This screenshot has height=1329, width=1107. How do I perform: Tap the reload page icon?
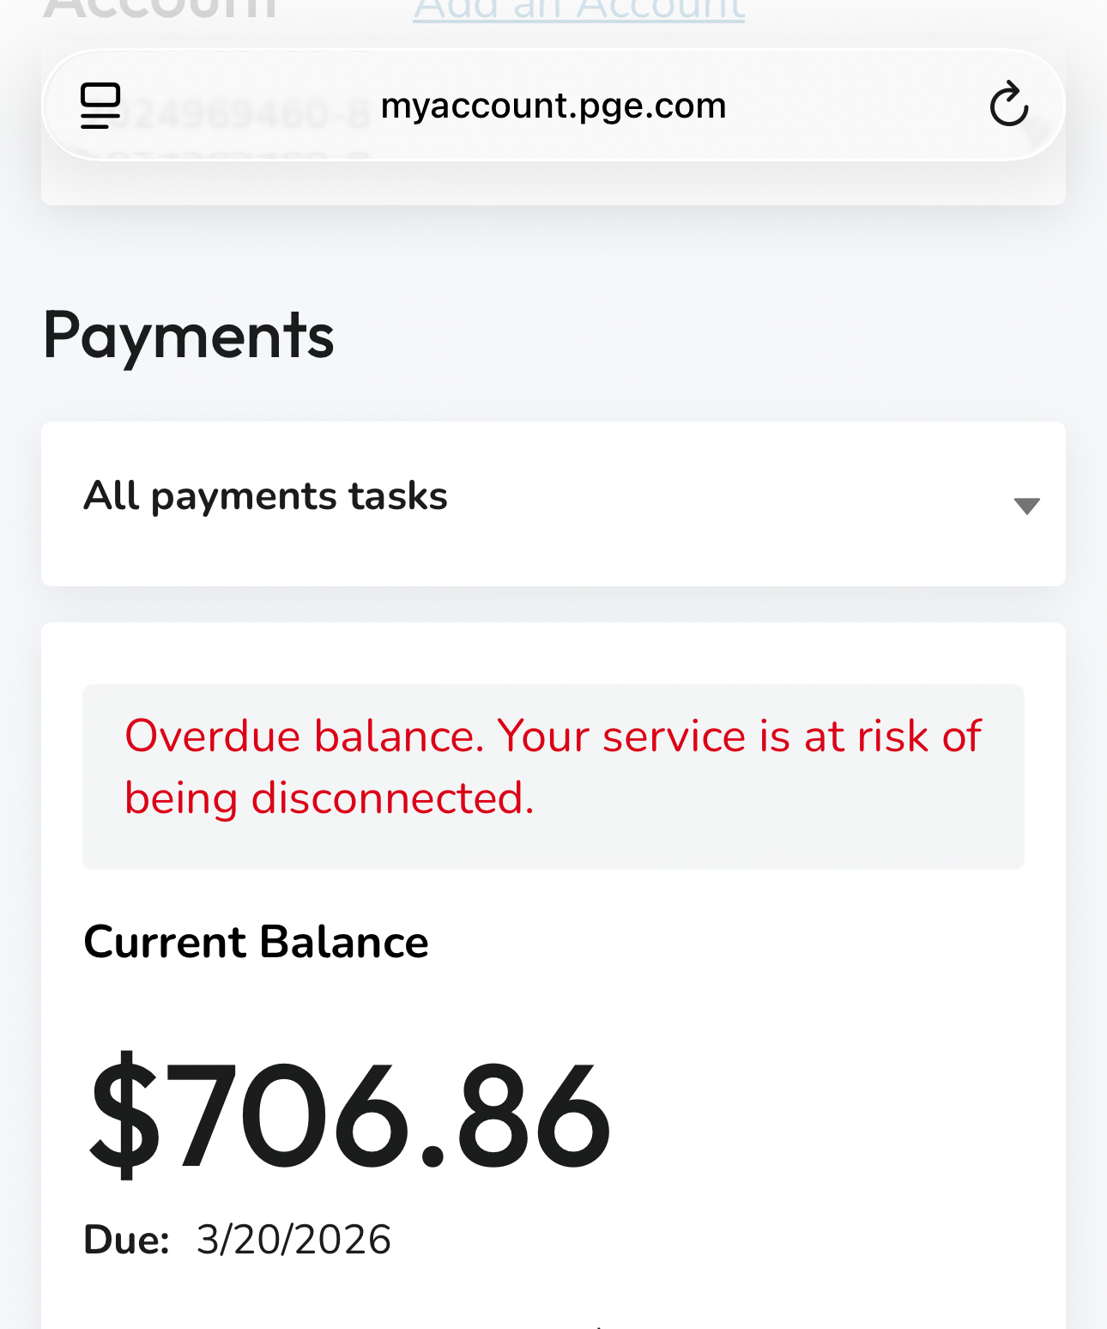click(x=1008, y=105)
